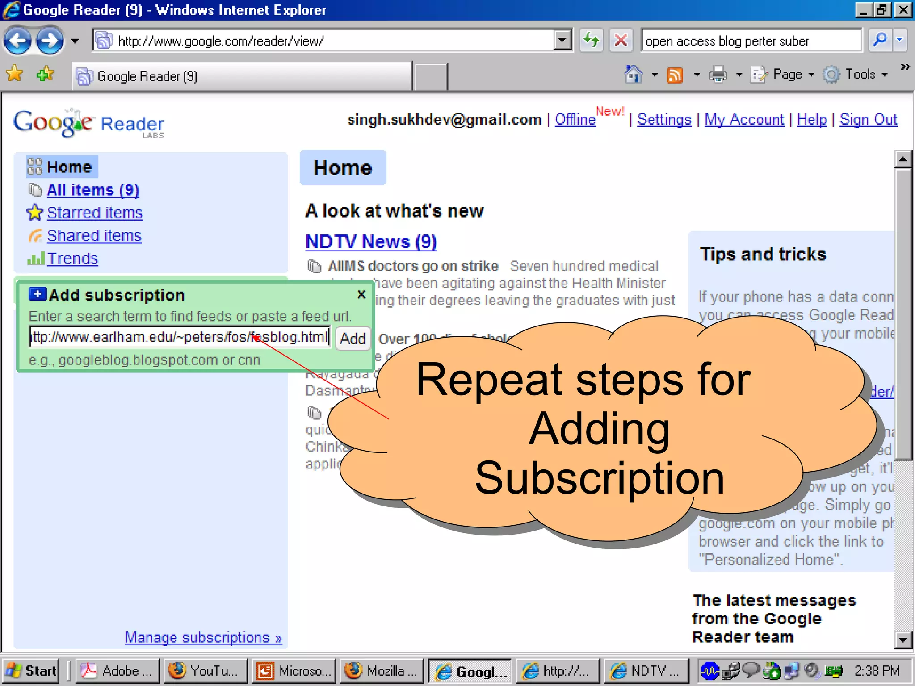Click the Sign Out link
Viewport: 915px width, 686px height.
point(868,120)
